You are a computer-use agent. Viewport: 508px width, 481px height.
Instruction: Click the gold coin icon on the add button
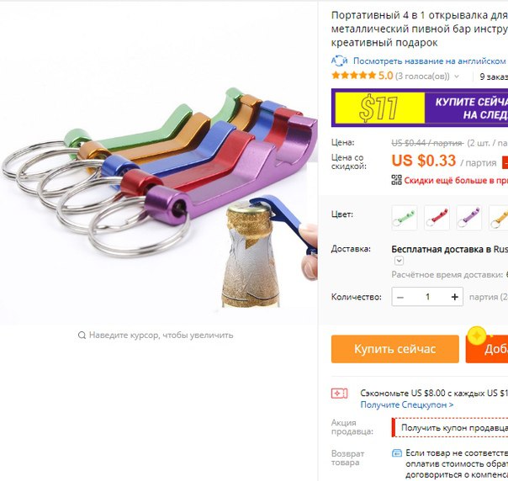click(477, 336)
